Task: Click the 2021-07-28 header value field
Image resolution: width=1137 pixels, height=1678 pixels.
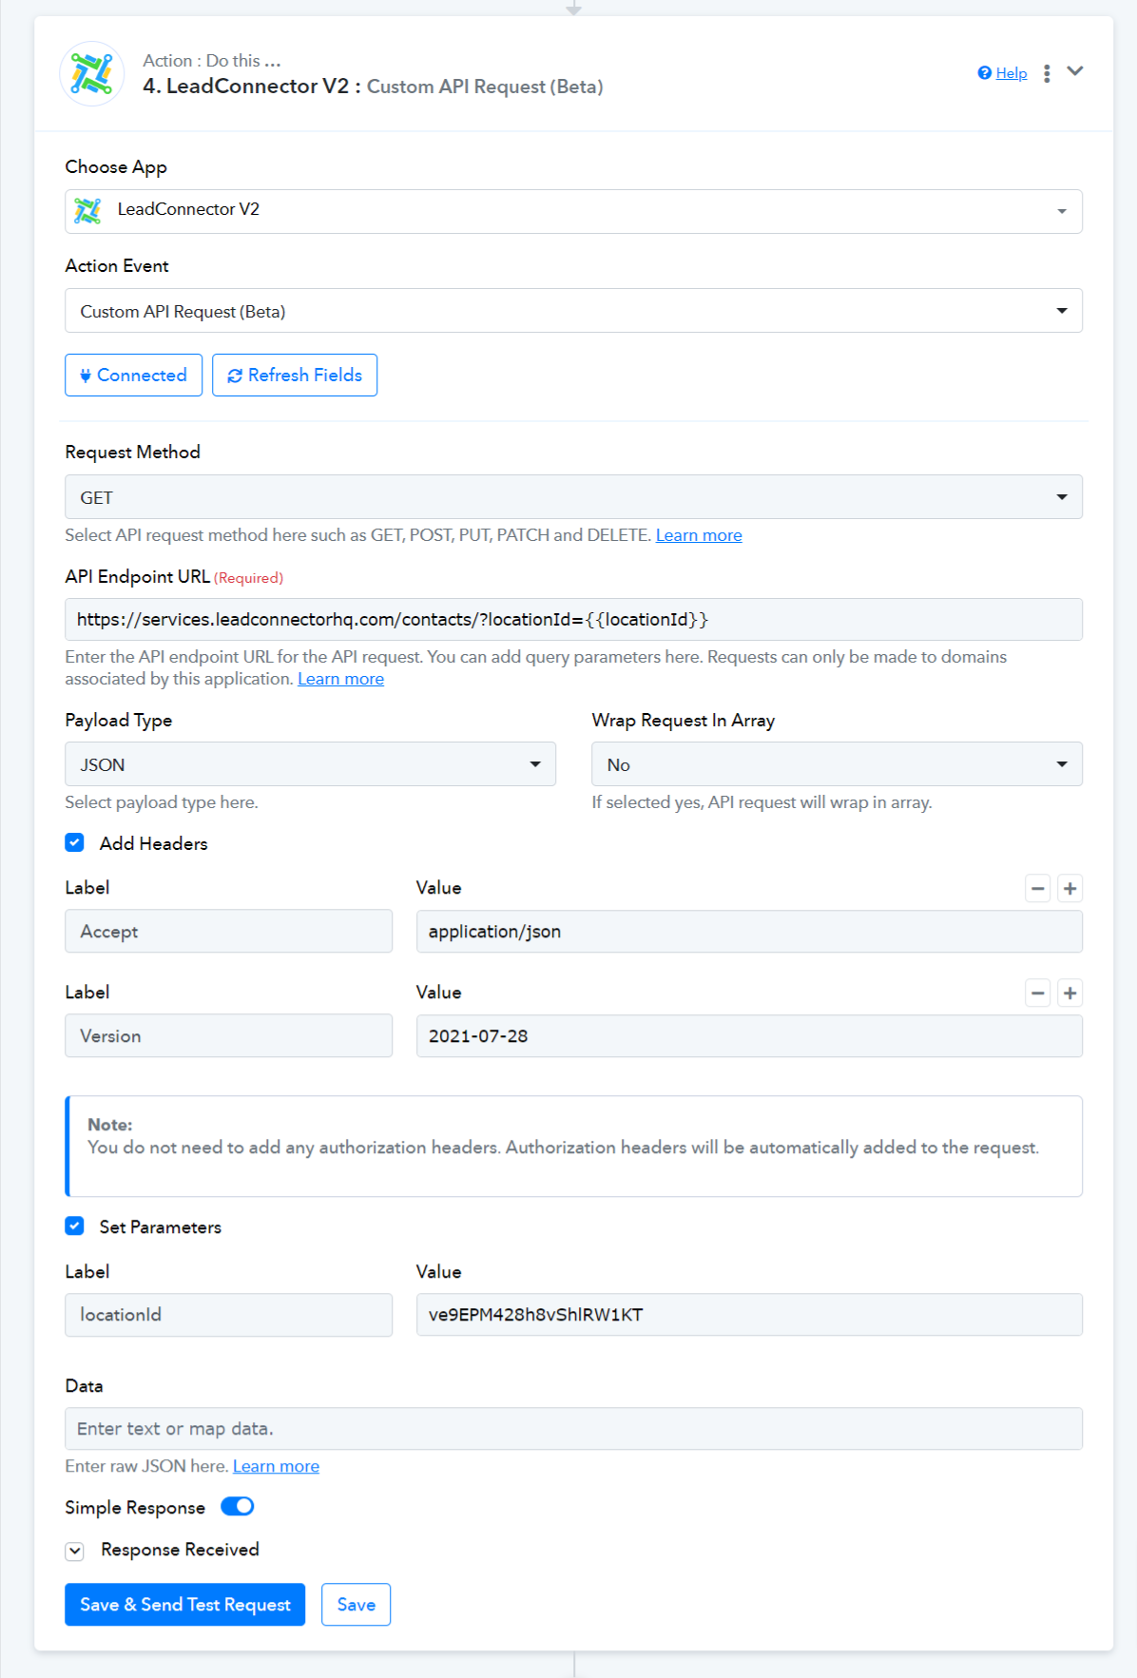Action: [749, 1035]
